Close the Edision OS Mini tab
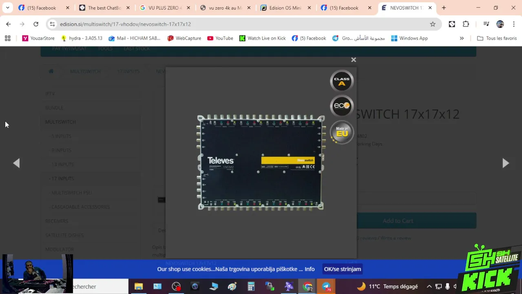 pyautogui.click(x=309, y=8)
